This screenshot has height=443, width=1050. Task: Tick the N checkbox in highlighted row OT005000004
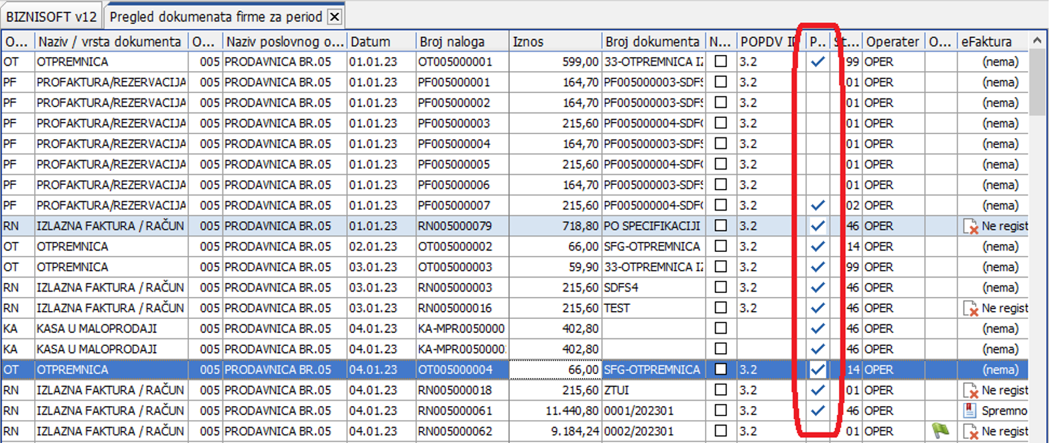721,369
